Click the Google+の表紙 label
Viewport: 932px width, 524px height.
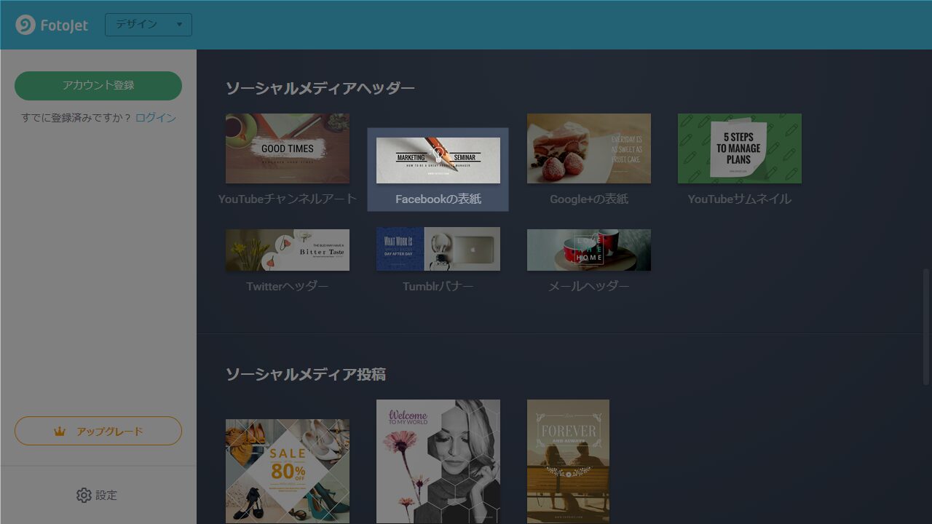(x=589, y=199)
